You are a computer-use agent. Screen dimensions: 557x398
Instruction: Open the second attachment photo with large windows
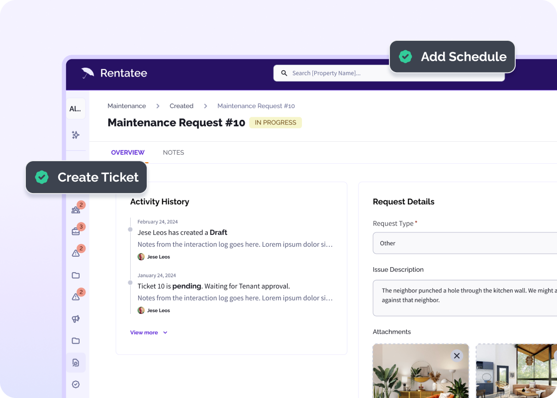[x=517, y=371]
